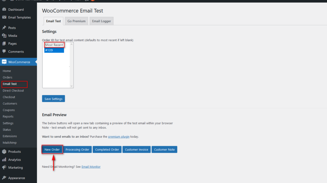Follow the premium plugin link
The image size is (327, 183).
point(119,137)
